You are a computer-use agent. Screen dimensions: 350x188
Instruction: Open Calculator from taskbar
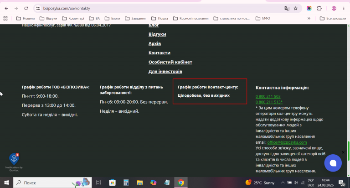(x=126, y=183)
